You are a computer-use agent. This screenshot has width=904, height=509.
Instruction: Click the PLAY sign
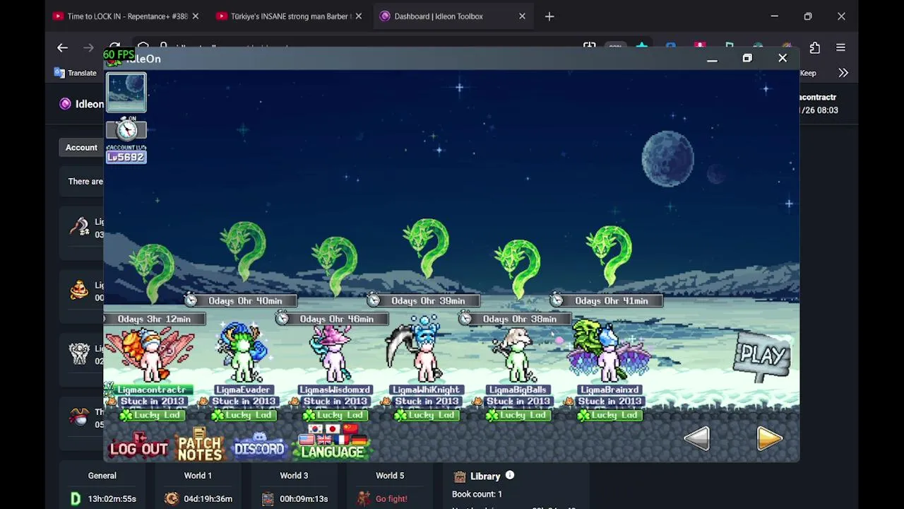point(763,355)
